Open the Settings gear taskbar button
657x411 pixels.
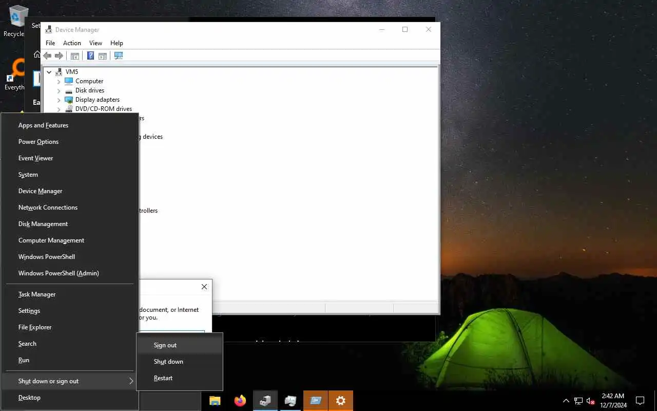pos(341,401)
